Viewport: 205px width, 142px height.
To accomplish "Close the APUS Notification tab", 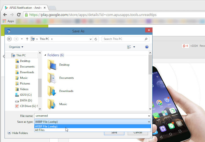I will 45,8.
